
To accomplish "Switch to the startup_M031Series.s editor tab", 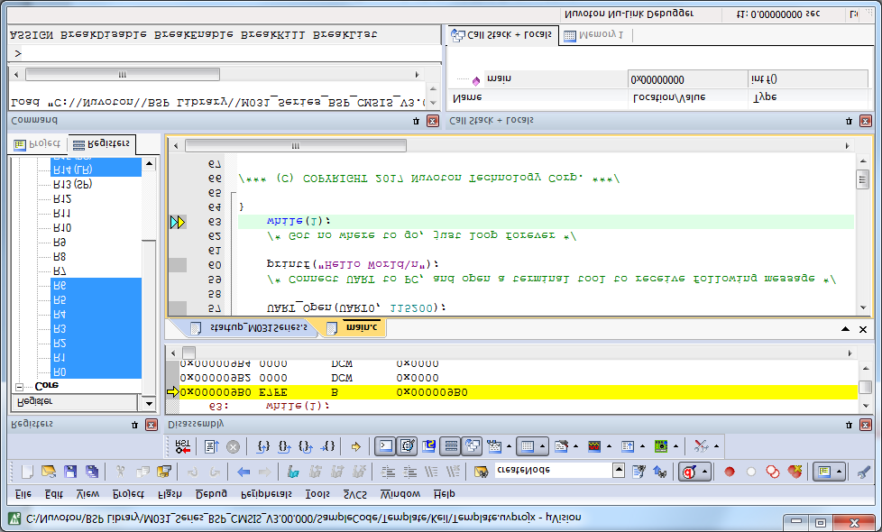I will click(x=252, y=328).
